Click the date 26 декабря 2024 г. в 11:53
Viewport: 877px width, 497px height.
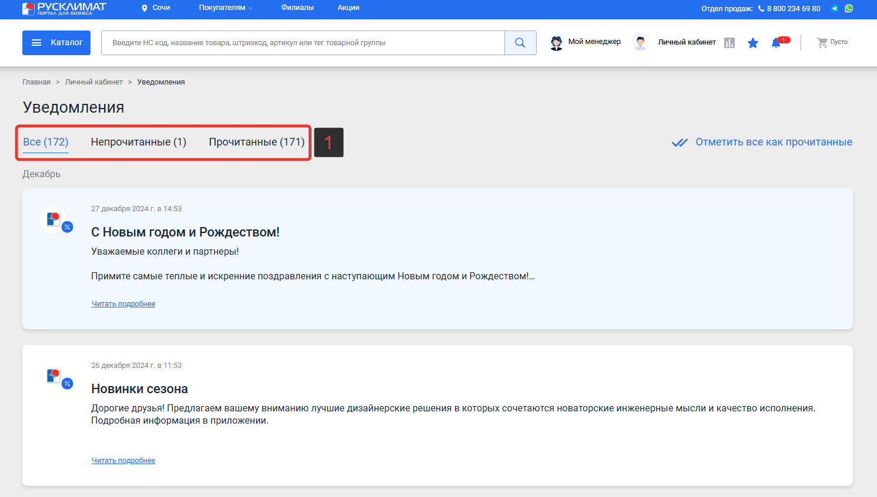pos(136,366)
